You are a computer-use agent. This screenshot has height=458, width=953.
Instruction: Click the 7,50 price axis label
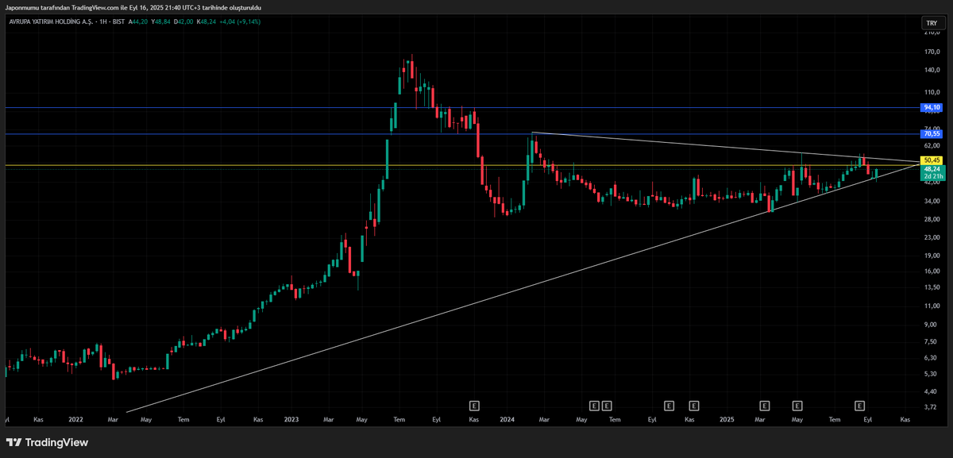tap(929, 341)
